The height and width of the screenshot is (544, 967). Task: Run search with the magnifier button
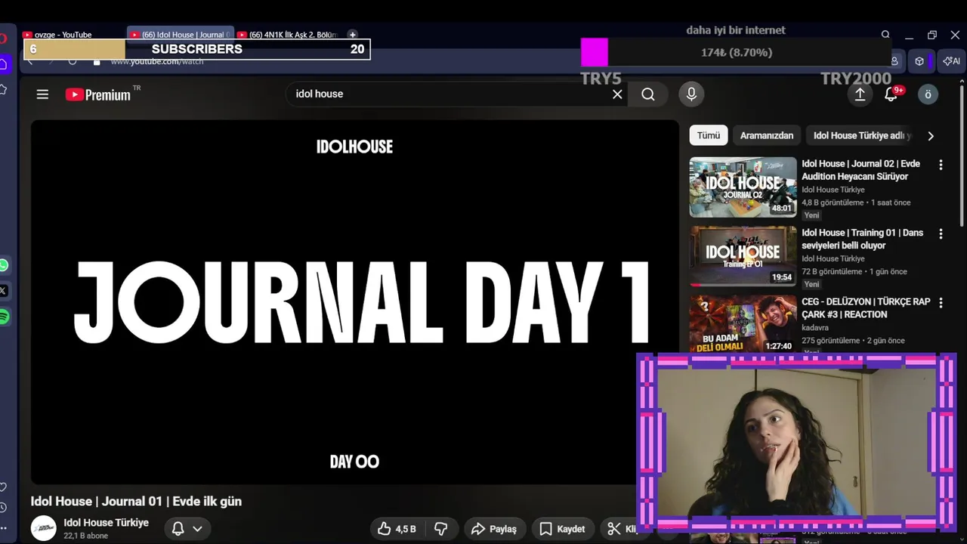click(x=648, y=94)
